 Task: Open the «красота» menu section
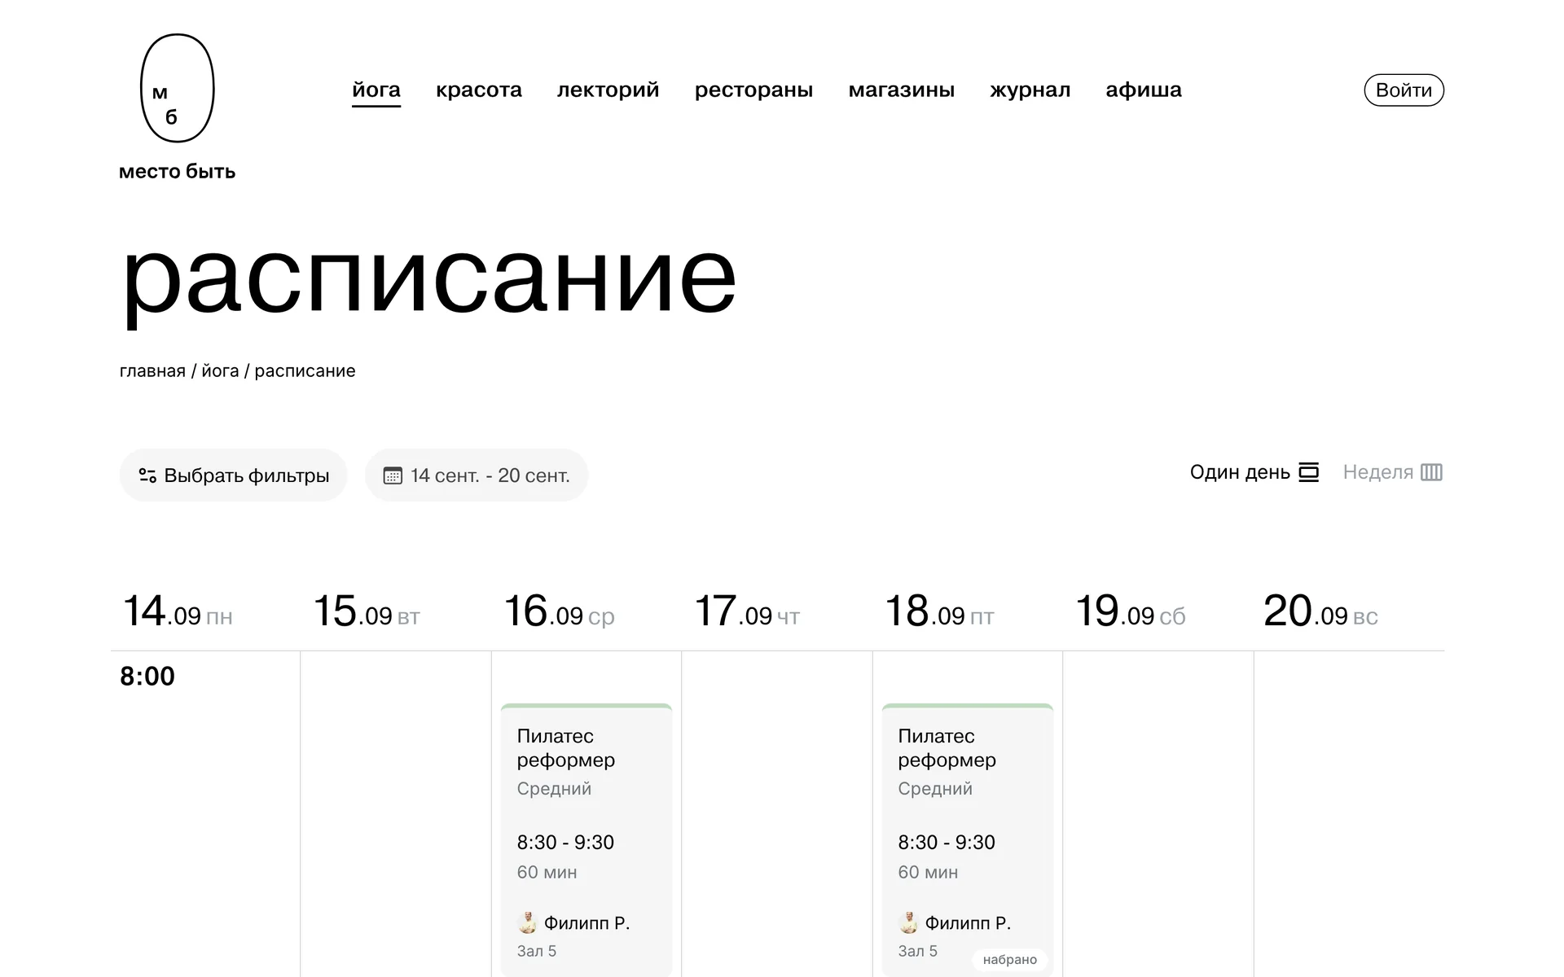tap(479, 90)
